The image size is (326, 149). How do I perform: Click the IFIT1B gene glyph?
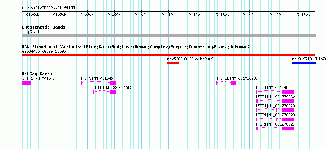point(226,83)
